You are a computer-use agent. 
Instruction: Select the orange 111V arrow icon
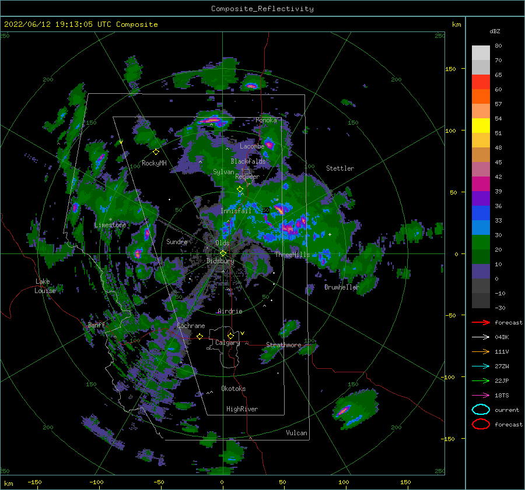coord(481,351)
